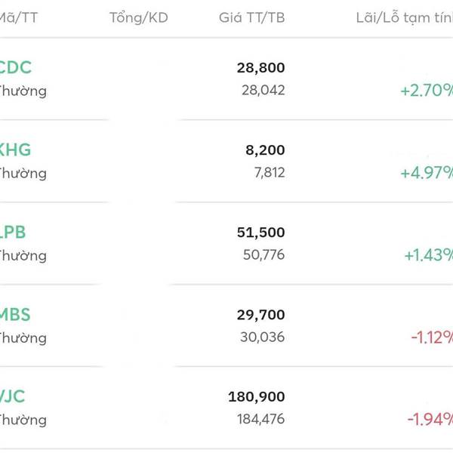Click CDC market price 28,800
The width and height of the screenshot is (453, 453).
click(260, 68)
